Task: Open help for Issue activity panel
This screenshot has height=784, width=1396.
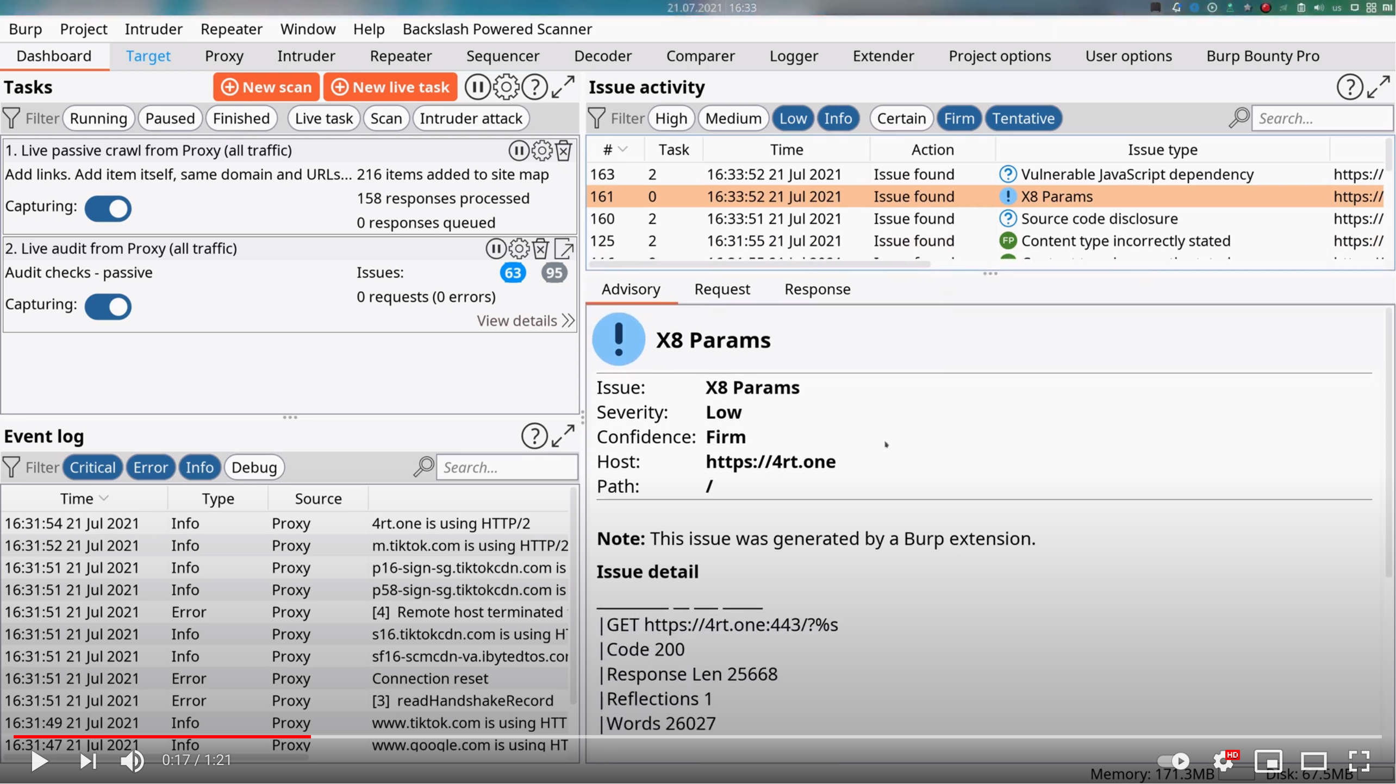Action: (1350, 87)
